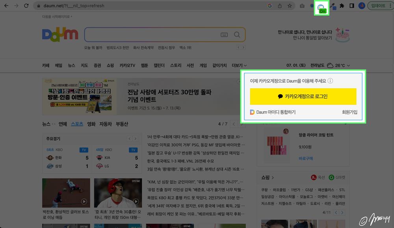The width and height of the screenshot is (394, 228).
Task: Open the 증권 menu item
Action: click(x=97, y=65)
